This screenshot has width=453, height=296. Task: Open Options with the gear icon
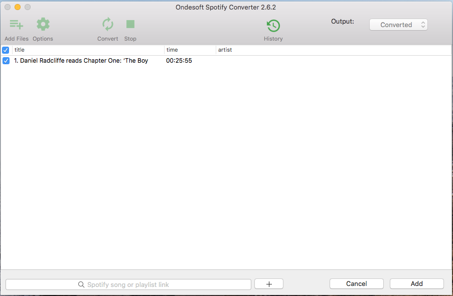43,24
